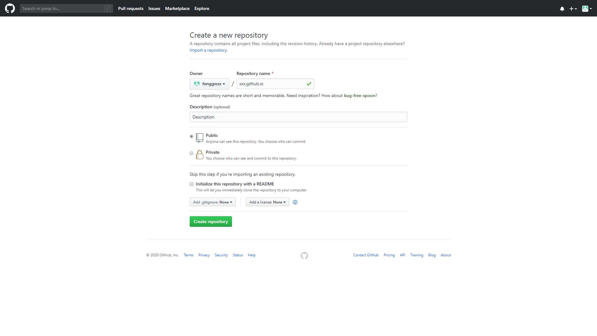This screenshot has height=336, width=597.
Task: Open Pull requests from the navbar
Action: (x=130, y=8)
